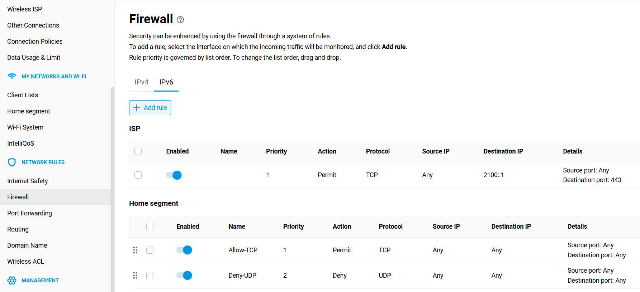The height and width of the screenshot is (292, 640).
Task: Click the drag handle of the Allow-TCP rule
Action: [x=135, y=250]
